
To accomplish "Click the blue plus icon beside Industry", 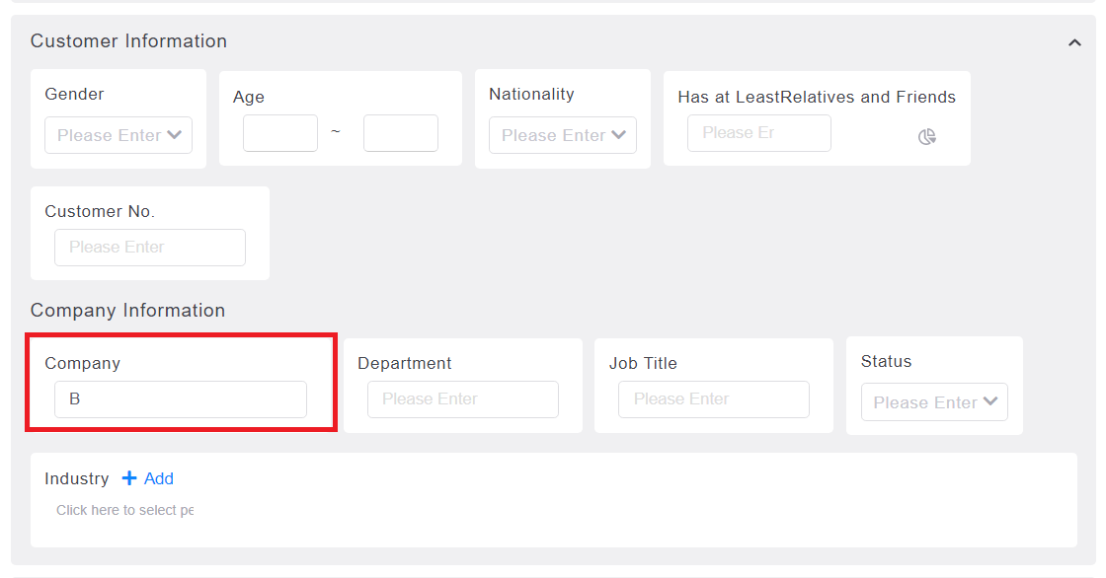I will pos(129,478).
